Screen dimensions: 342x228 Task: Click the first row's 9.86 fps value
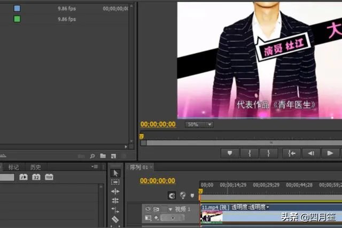67,9
